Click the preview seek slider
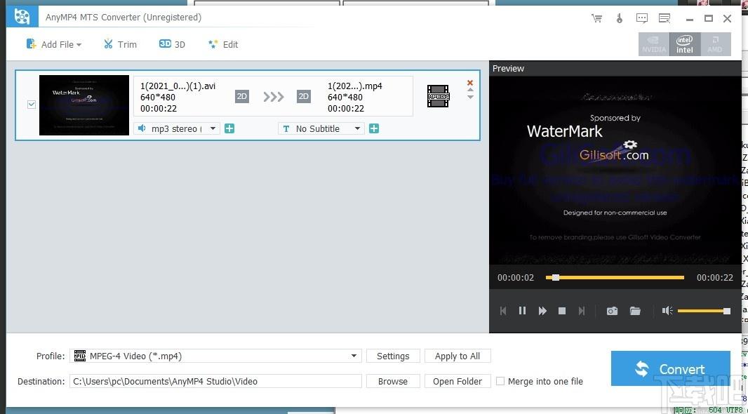The height and width of the screenshot is (414, 748). pos(615,277)
